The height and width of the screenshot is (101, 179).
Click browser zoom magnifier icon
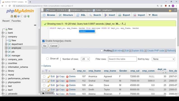158,6
